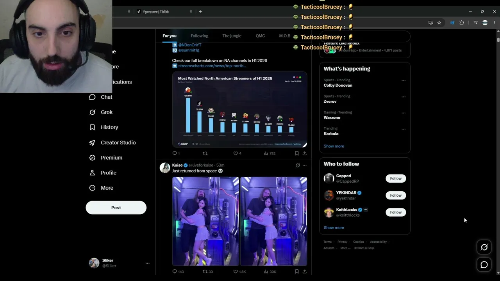Show more Who to follow suggestions
Viewport: 500px width, 281px height.
tap(334, 228)
